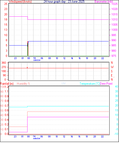119x143 pixels.
Task: Select the 90 degree wind direction label
Action: tap(4, 75)
